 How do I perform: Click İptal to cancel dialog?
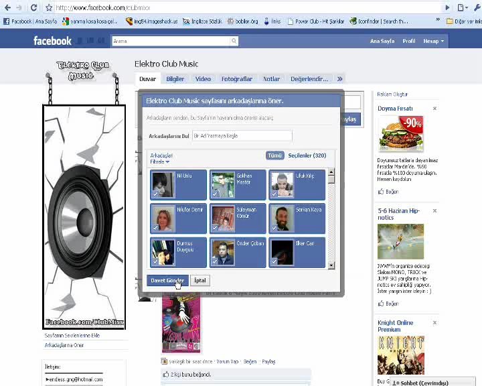click(200, 280)
